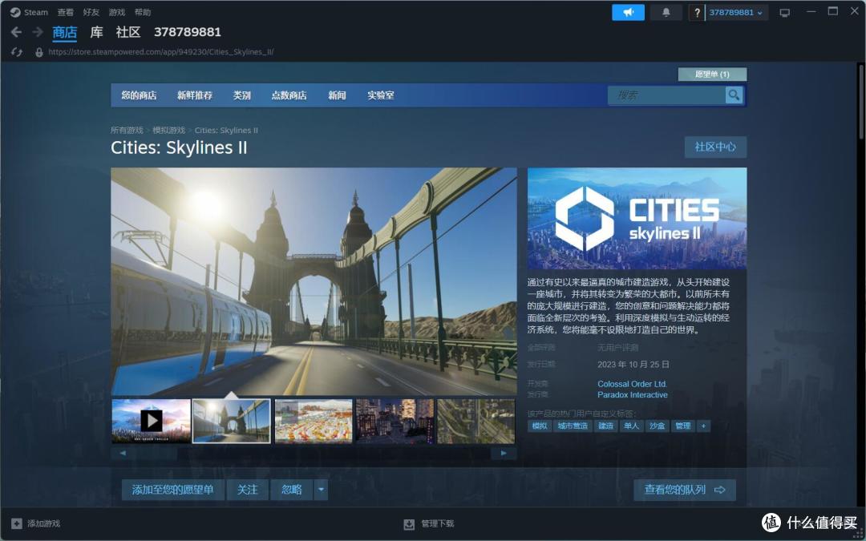Viewport: 866px width, 541px height.
Task: Click 查看您的队列 button
Action: click(685, 490)
